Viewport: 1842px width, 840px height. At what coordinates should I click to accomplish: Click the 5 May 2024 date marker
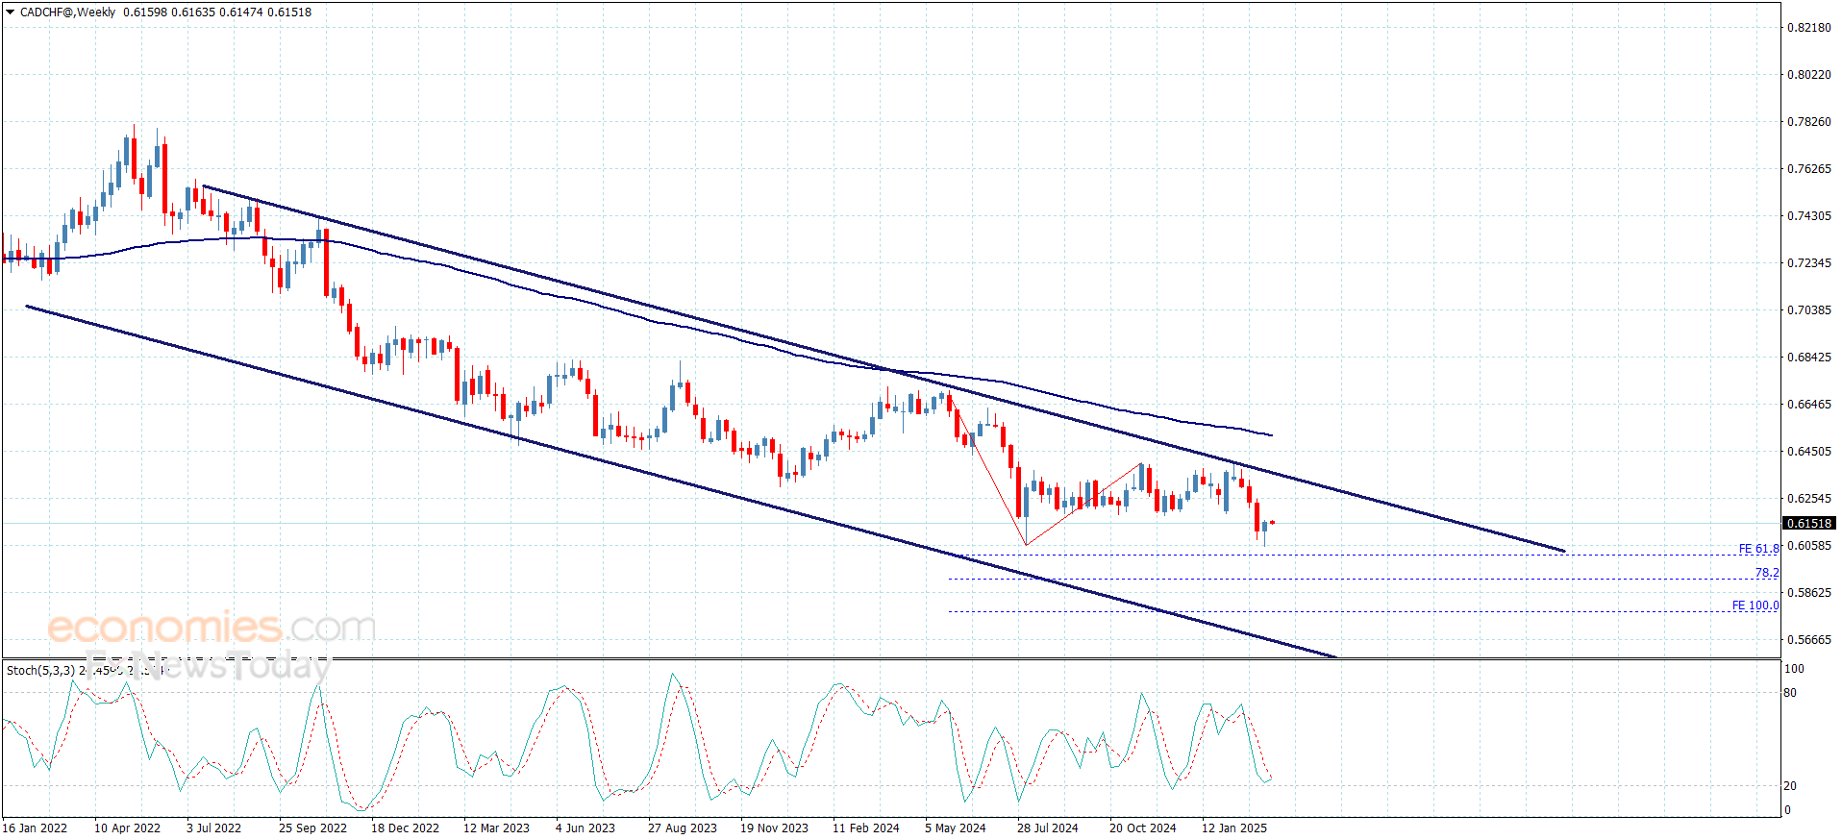[955, 828]
